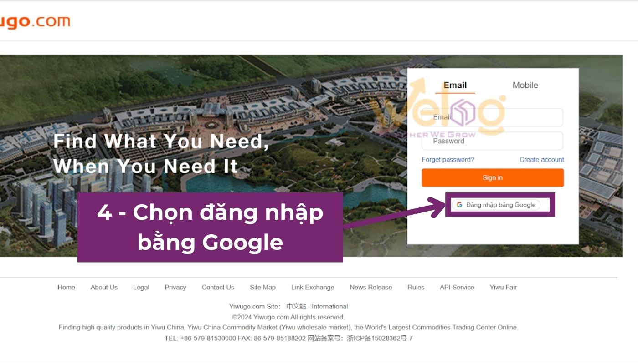638x364 pixels.
Task: Open the Rules footer link
Action: click(x=416, y=288)
